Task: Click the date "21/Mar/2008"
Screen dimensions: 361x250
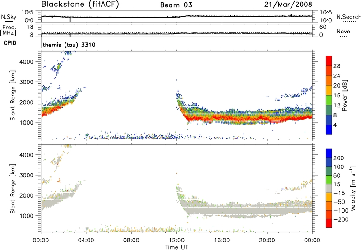Action: point(288,4)
